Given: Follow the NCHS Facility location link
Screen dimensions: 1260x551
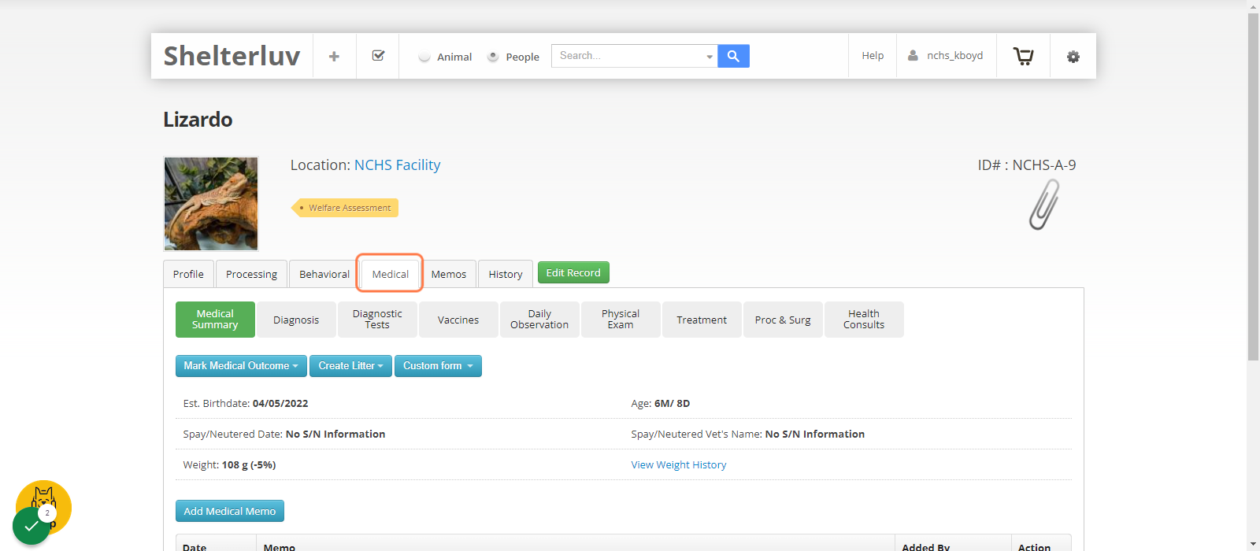Looking at the screenshot, I should tap(397, 165).
